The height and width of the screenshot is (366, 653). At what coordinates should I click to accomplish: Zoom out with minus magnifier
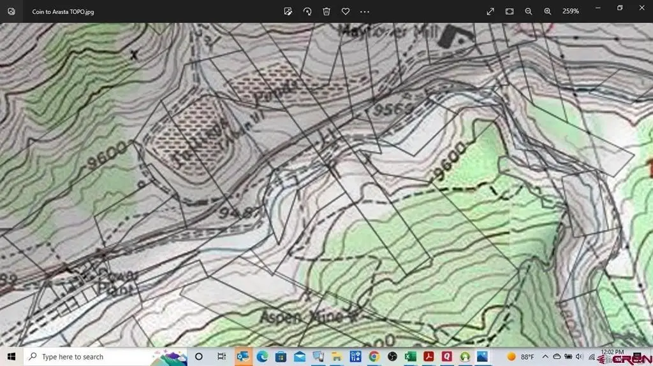coord(529,11)
